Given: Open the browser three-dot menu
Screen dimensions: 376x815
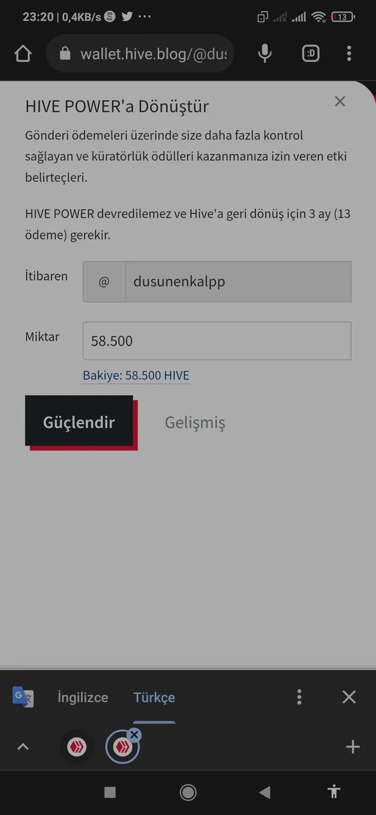Looking at the screenshot, I should [x=349, y=54].
